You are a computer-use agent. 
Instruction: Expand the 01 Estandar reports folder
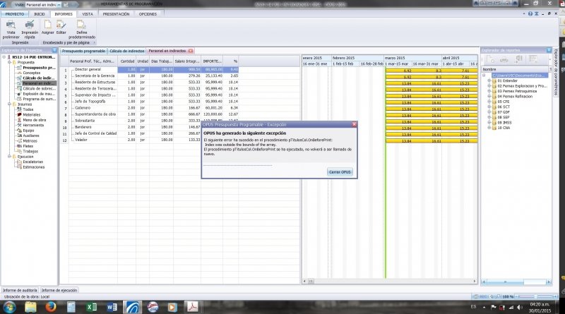pyautogui.click(x=489, y=80)
